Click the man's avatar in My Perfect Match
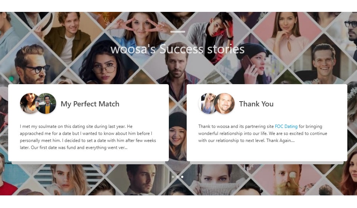 point(47,103)
